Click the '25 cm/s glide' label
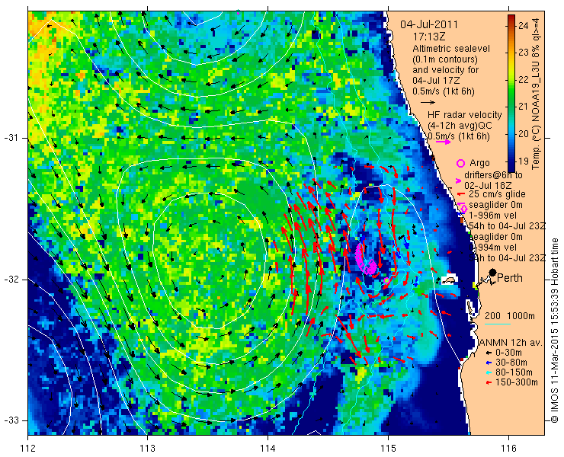Viewport: 564px width, 457px height. (497, 194)
